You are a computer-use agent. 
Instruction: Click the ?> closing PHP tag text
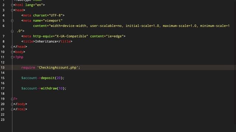coord(15,99)
